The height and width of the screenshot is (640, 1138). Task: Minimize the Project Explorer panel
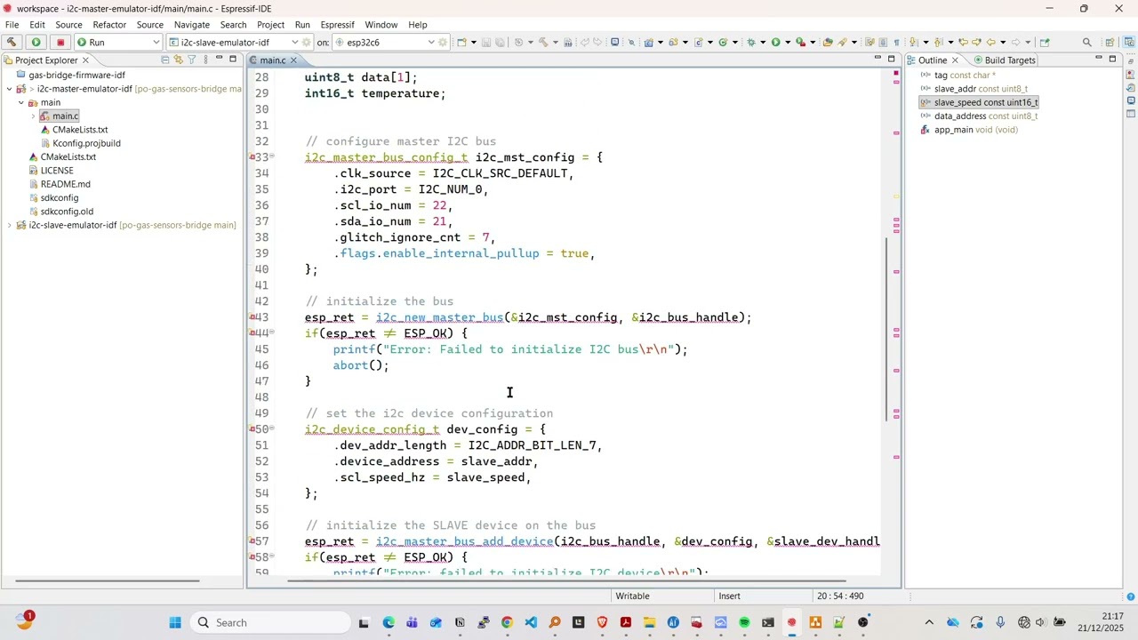[x=219, y=60]
